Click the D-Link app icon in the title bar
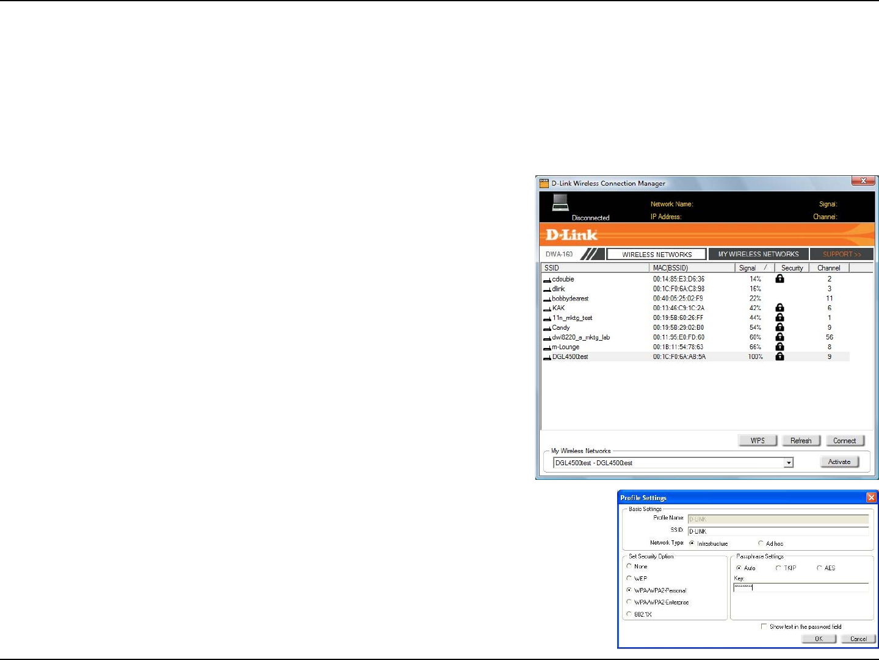879x660 pixels. [x=544, y=183]
